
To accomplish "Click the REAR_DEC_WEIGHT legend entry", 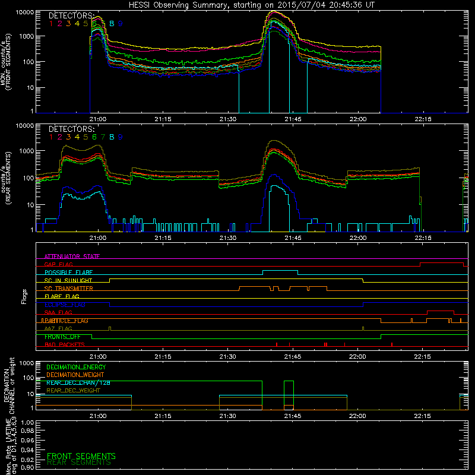I will (73, 391).
